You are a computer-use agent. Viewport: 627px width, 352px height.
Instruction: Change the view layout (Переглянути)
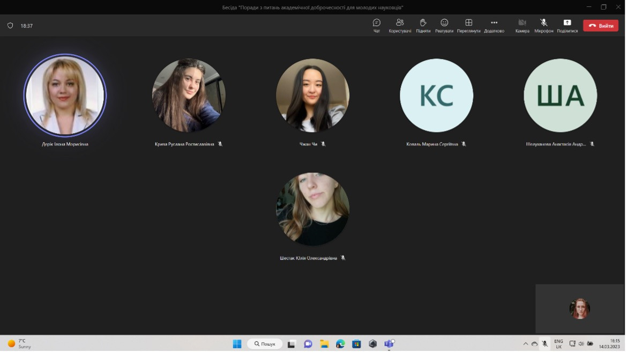click(468, 26)
